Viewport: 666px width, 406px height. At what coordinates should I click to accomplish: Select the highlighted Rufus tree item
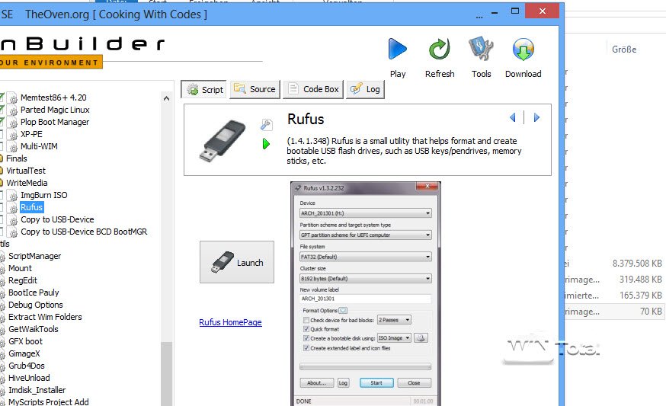(x=31, y=207)
